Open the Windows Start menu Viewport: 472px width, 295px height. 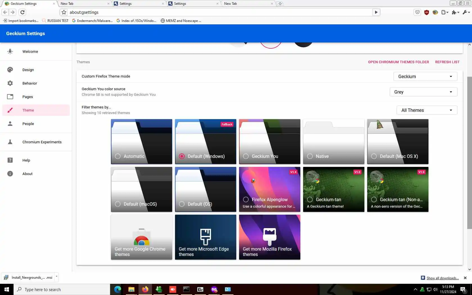pos(7,289)
